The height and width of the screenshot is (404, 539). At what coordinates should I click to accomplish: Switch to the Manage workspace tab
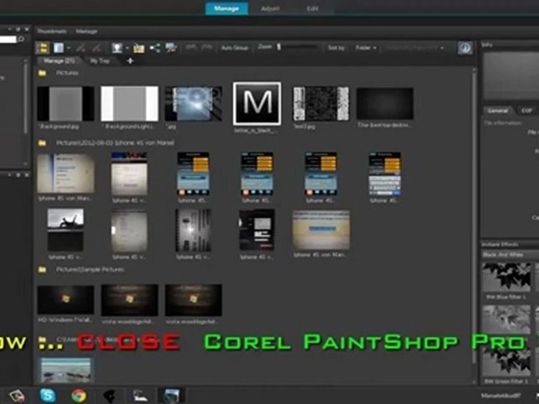[x=226, y=8]
